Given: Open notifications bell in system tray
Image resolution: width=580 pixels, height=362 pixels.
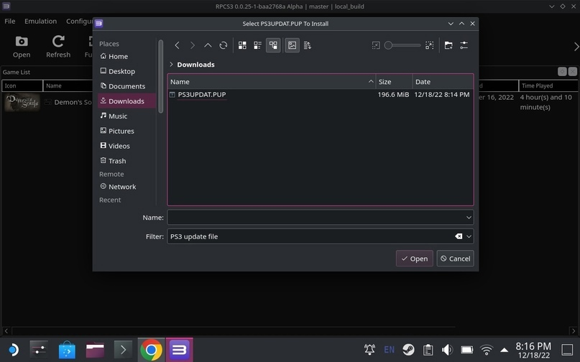Looking at the screenshot, I should click(x=369, y=349).
